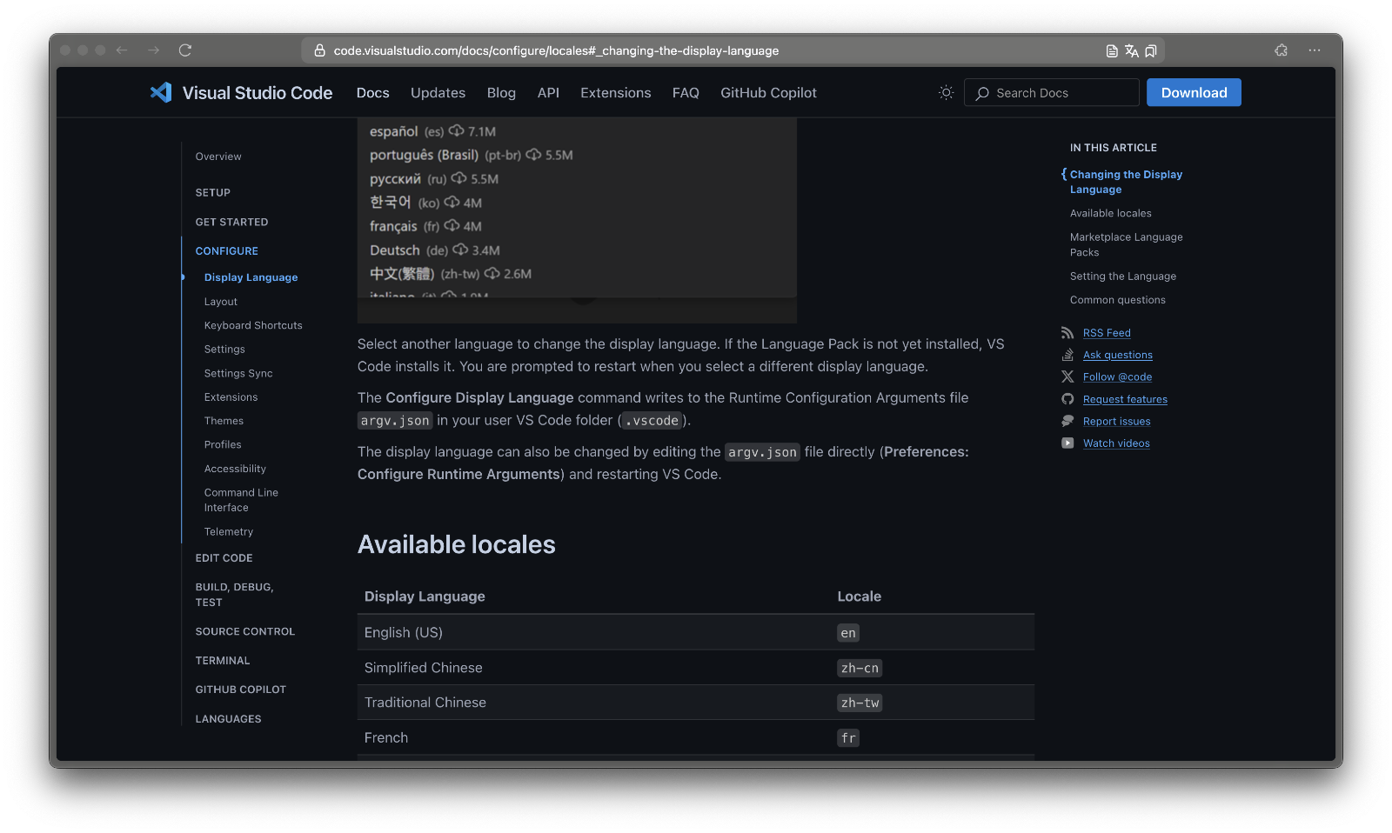Toggle light mode with the sun icon
The height and width of the screenshot is (833, 1392).
[x=946, y=92]
